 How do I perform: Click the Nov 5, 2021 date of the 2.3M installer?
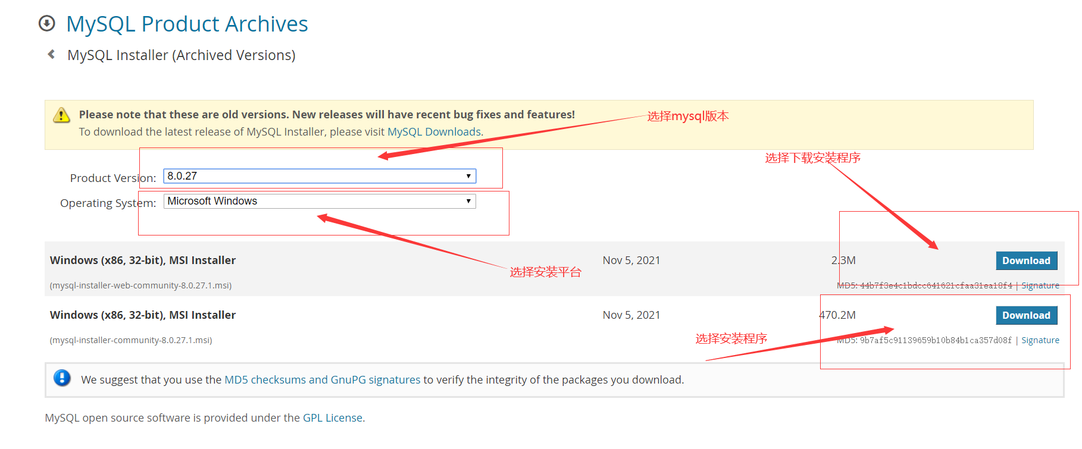[x=631, y=260]
